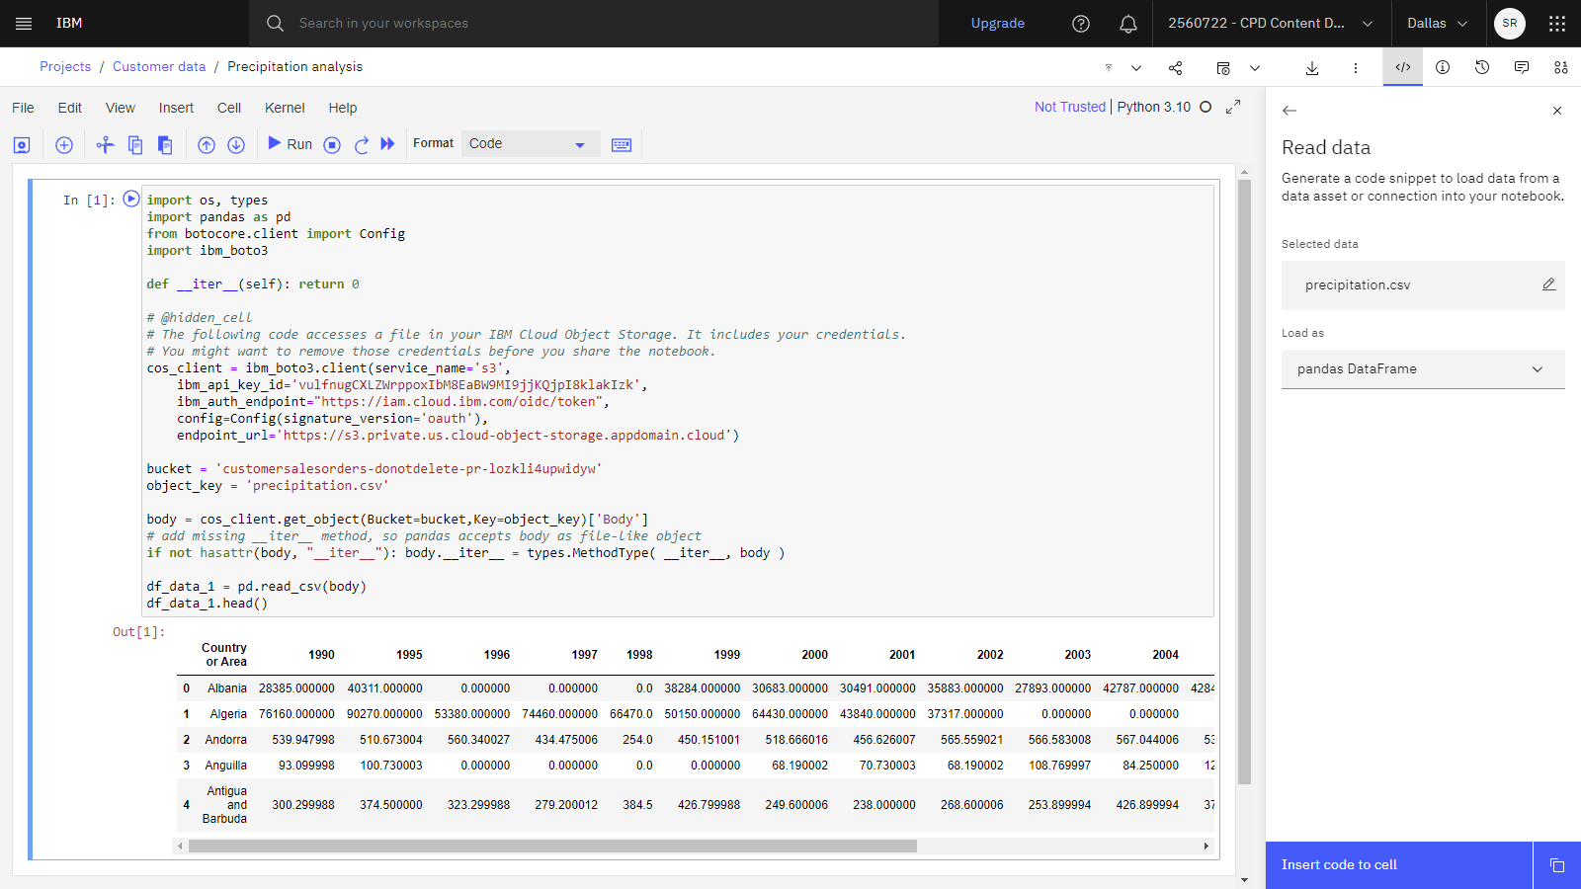This screenshot has height=889, width=1581.
Task: Open the Edit menu
Action: click(x=69, y=108)
